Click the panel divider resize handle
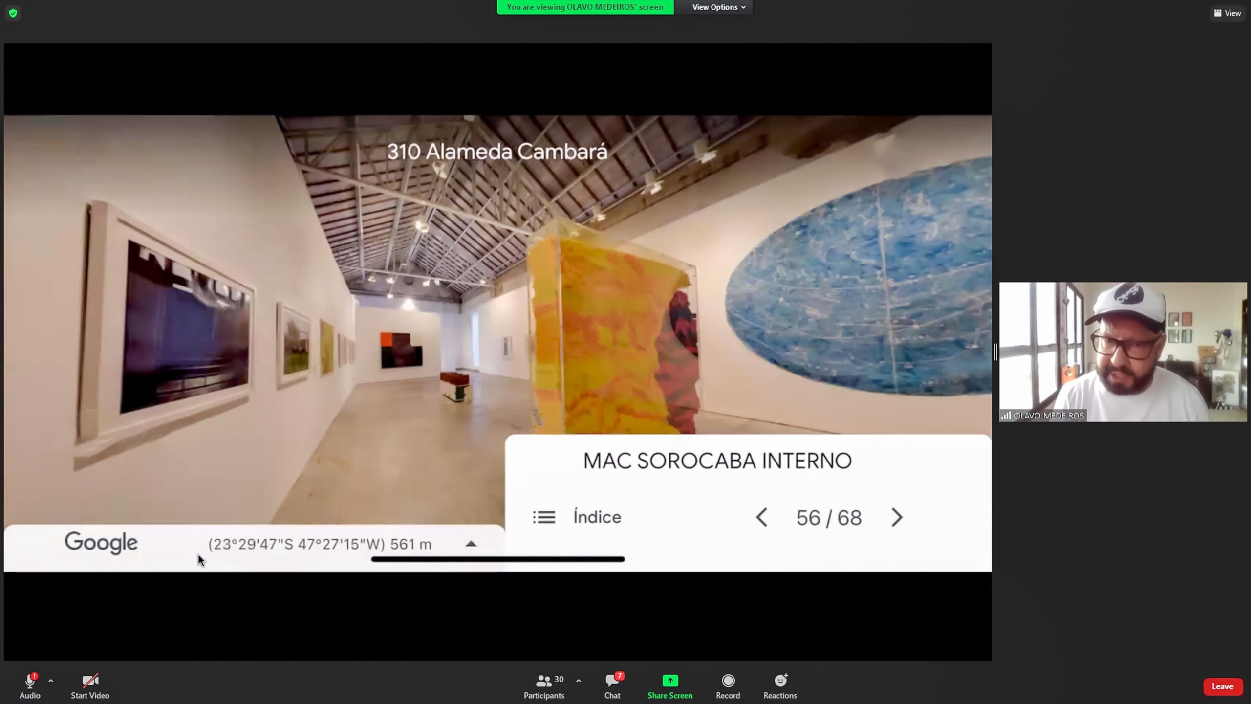 [995, 352]
